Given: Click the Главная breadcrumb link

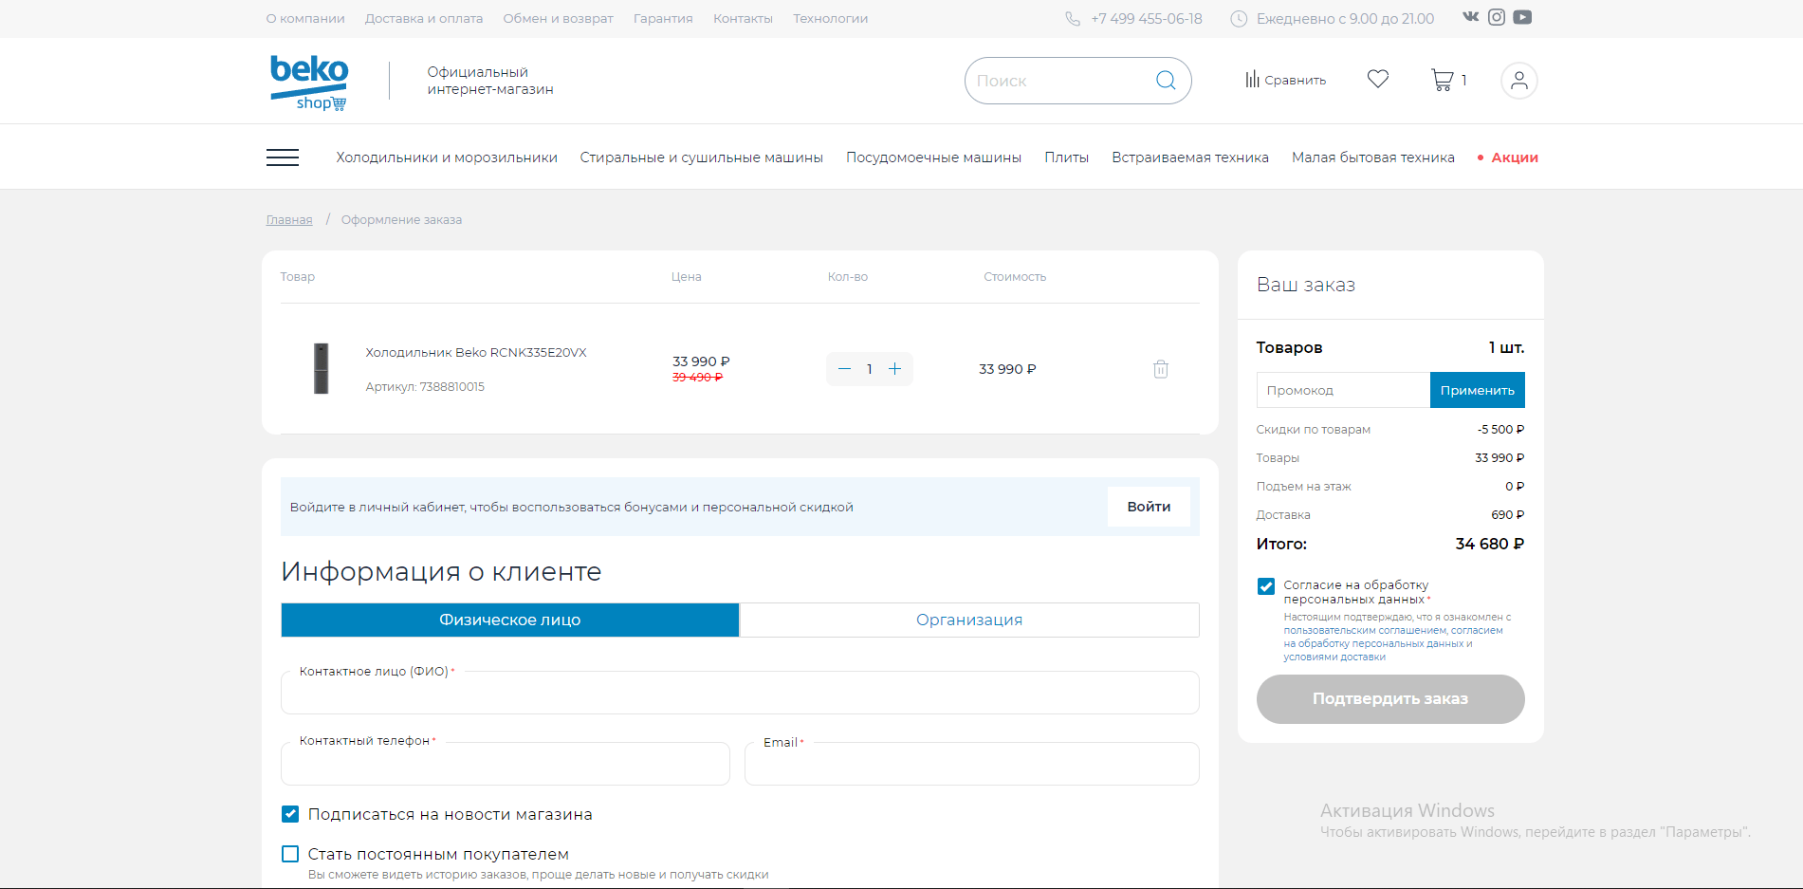Looking at the screenshot, I should pos(289,219).
